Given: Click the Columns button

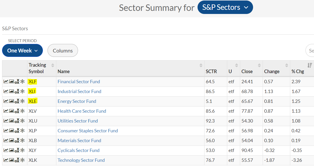Looking at the screenshot, I should tap(63, 51).
